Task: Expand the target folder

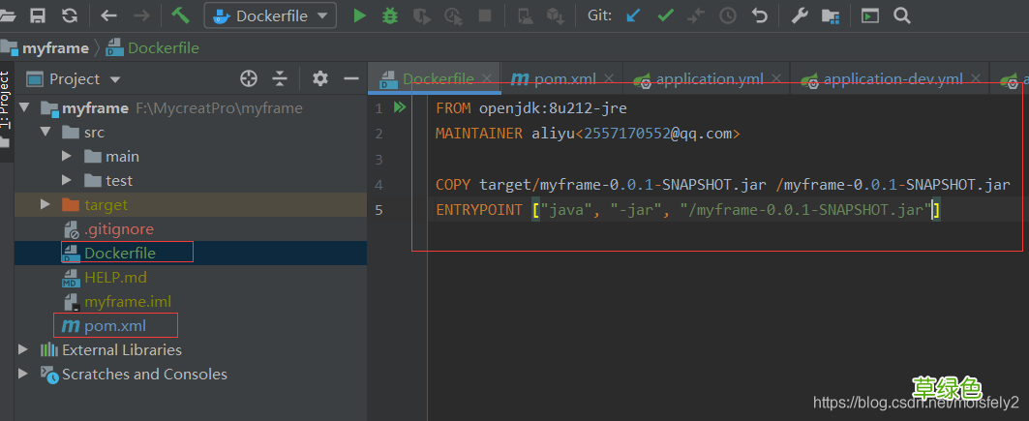Action: click(x=45, y=204)
